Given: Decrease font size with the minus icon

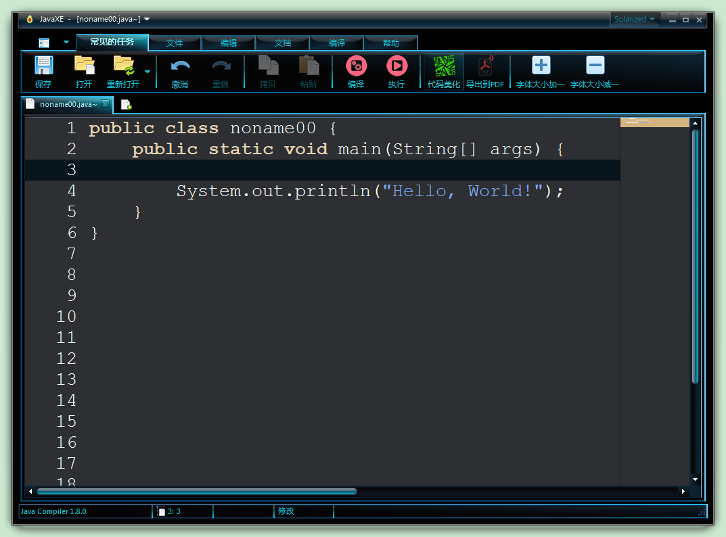Looking at the screenshot, I should (595, 66).
